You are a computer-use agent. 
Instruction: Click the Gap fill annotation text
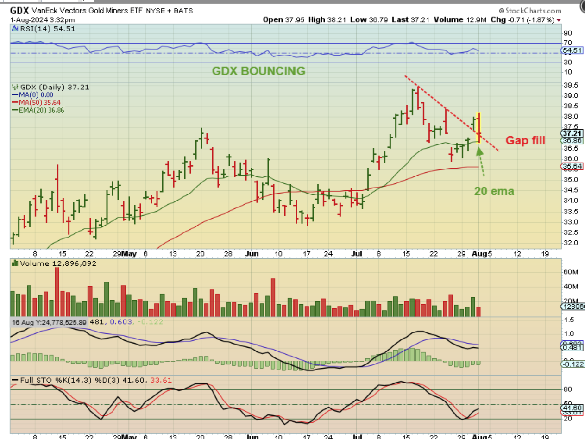(525, 140)
